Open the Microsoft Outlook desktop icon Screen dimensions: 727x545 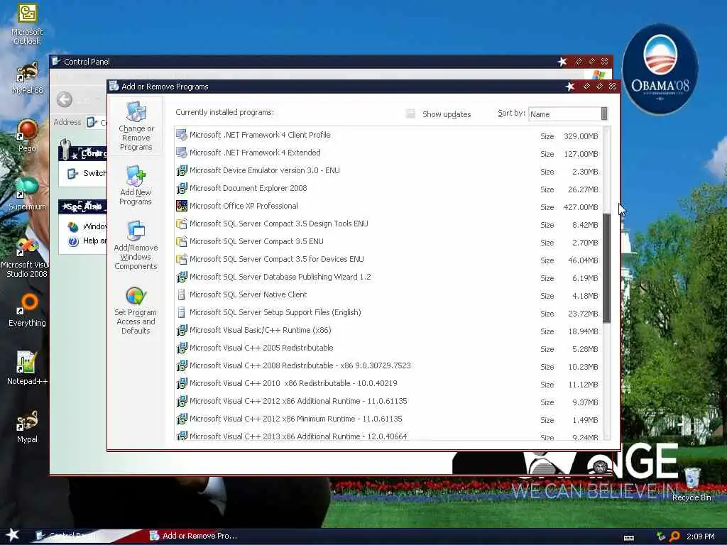27,24
